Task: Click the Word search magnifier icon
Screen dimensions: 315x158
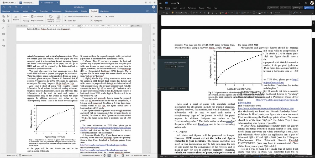Action: point(301,3)
